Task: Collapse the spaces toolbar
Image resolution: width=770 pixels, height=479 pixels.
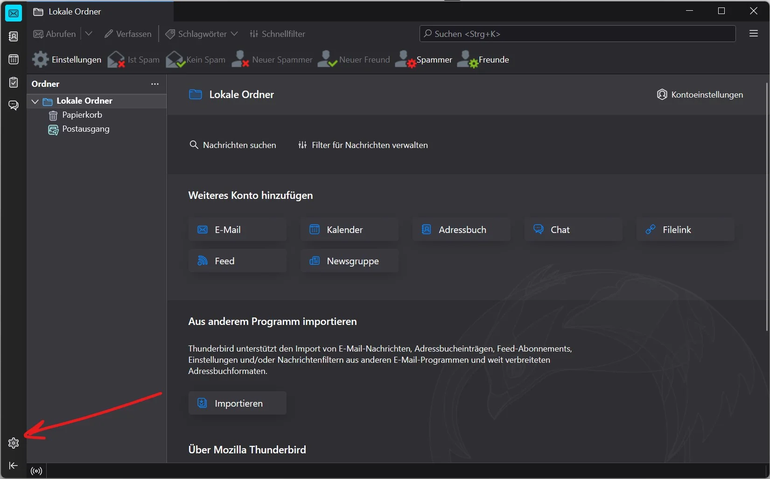Action: (14, 465)
